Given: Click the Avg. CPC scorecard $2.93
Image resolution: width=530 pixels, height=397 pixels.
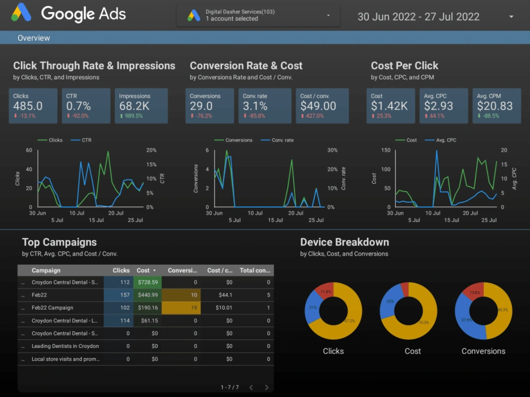Looking at the screenshot, I should coord(444,106).
